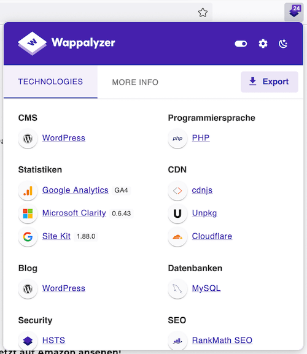Click the WordPress icon under Blog
The image size is (307, 354).
28,289
